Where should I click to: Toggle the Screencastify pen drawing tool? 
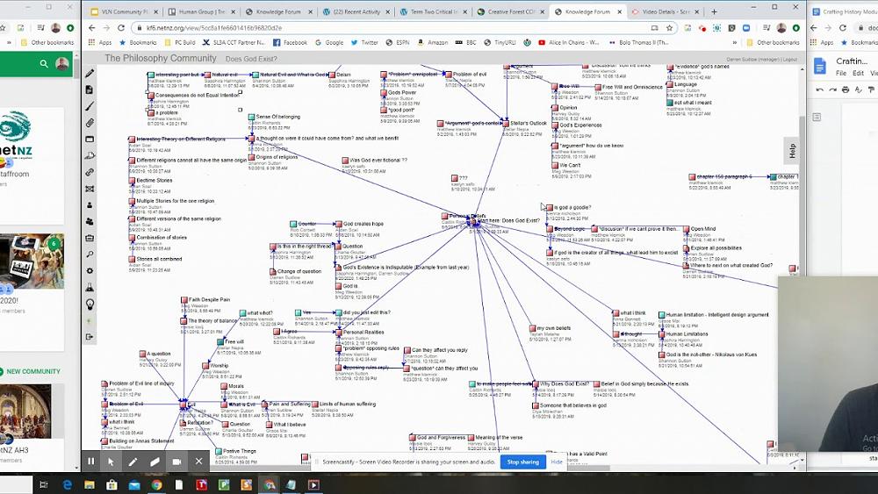click(x=133, y=461)
